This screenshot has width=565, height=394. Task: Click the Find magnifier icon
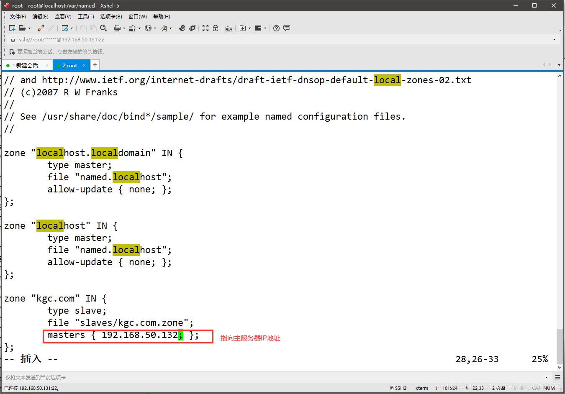tap(103, 28)
